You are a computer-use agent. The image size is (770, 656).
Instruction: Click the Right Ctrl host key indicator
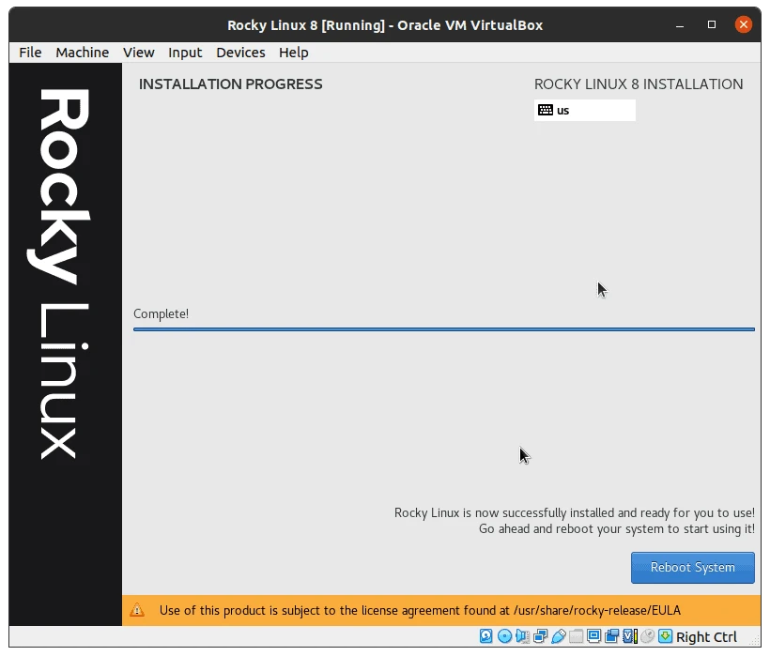click(x=707, y=636)
